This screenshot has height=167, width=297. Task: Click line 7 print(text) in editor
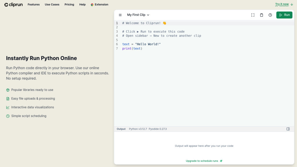[x=132, y=48]
